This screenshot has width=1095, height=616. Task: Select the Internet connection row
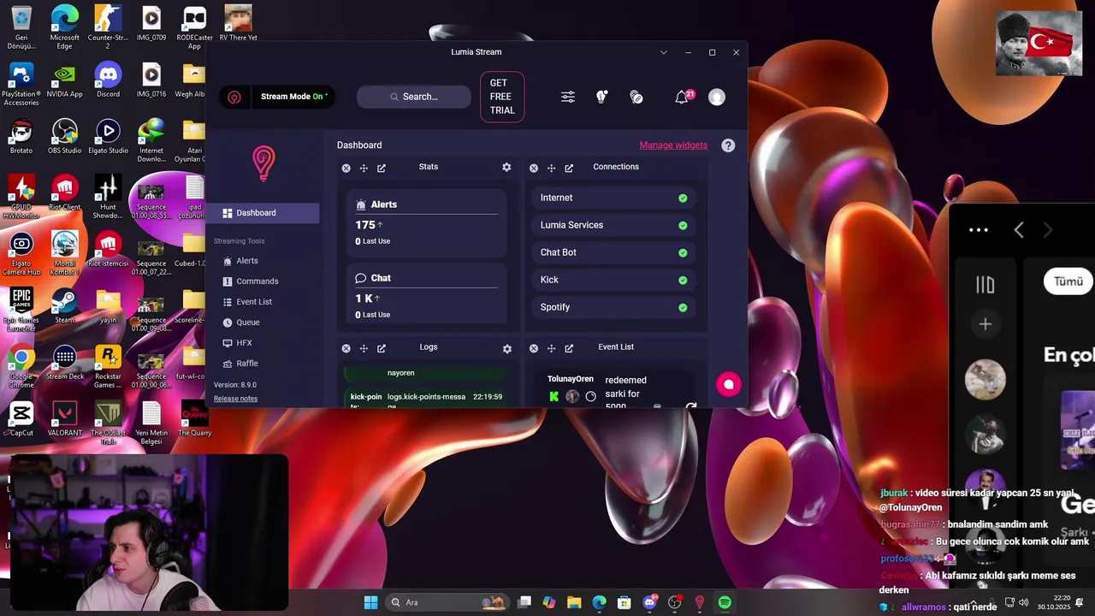(613, 198)
